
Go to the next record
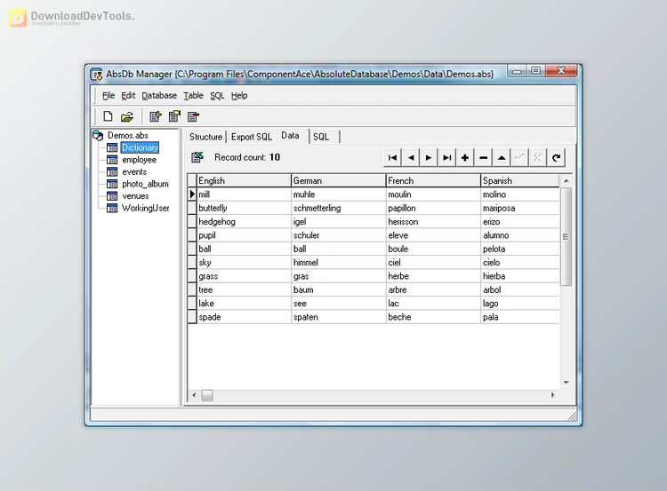pos(429,157)
